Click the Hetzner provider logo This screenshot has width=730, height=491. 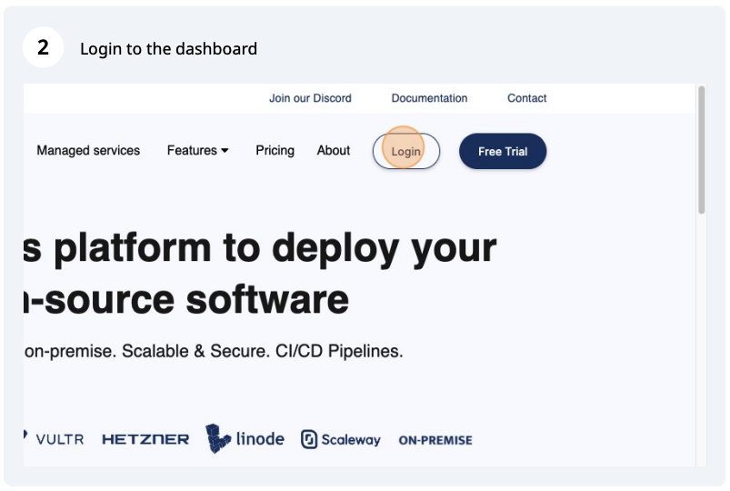tap(145, 440)
